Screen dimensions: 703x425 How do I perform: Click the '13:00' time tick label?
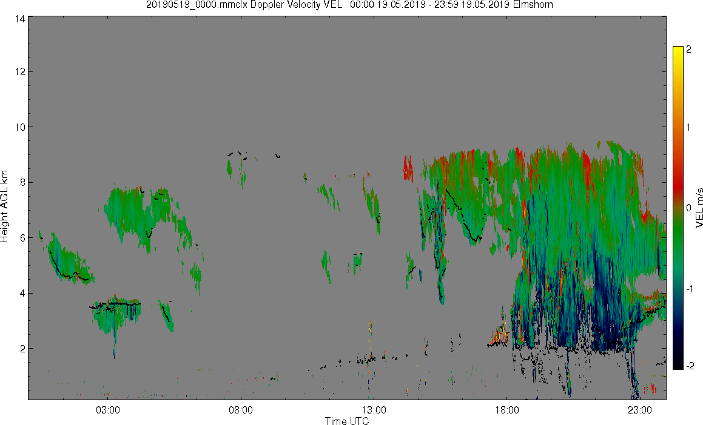374,410
